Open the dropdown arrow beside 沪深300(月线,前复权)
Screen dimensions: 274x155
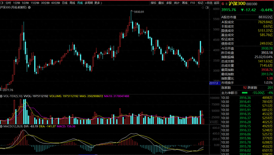30,8
